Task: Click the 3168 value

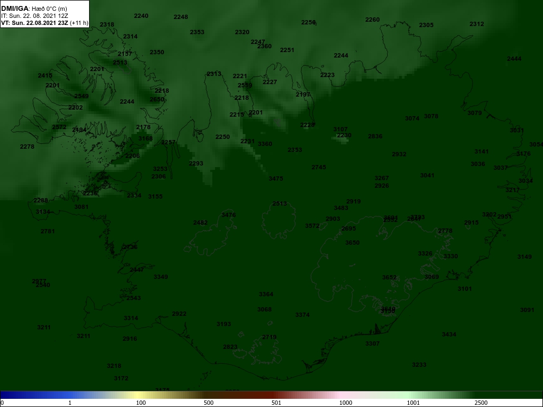Action: pyautogui.click(x=146, y=138)
